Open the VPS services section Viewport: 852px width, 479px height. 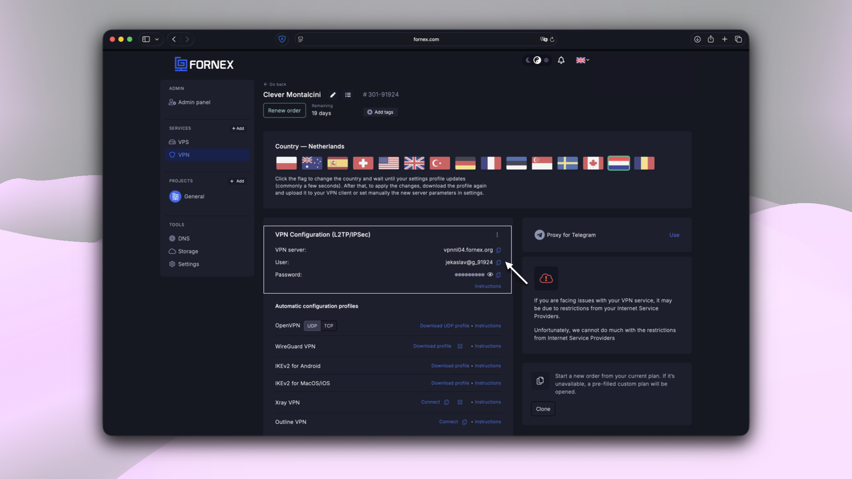[x=183, y=142]
